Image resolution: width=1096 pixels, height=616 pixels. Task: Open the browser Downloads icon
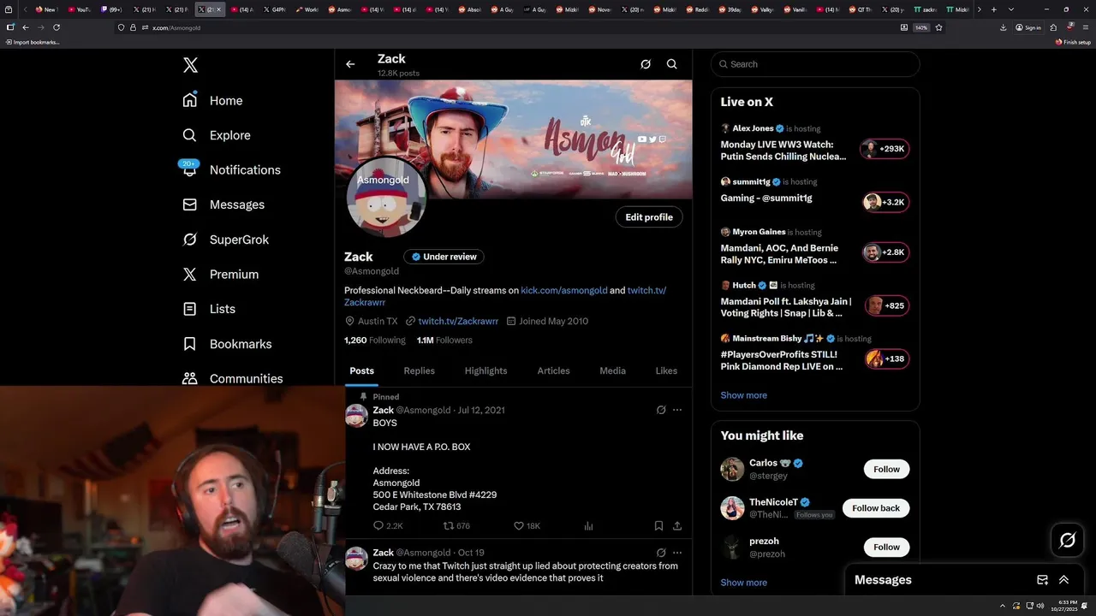pyautogui.click(x=1003, y=27)
